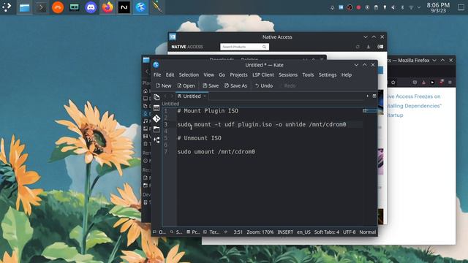Close the Untitled tab in Kate
The width and height of the screenshot is (468, 263).
point(205,96)
